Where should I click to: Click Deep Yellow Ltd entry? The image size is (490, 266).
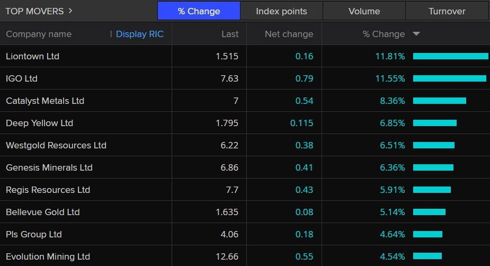tap(39, 123)
